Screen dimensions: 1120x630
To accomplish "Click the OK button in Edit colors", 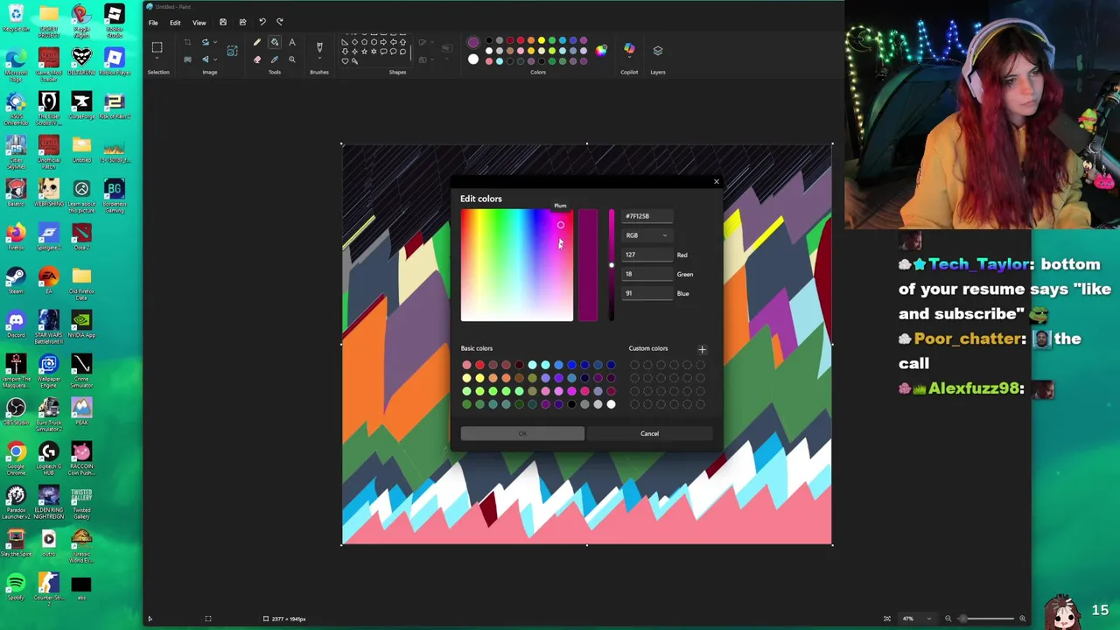I will coord(522,433).
